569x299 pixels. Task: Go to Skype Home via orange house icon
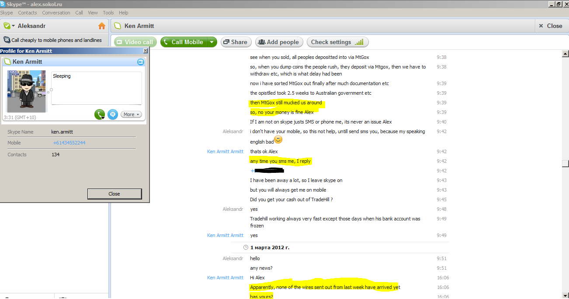[x=102, y=26]
